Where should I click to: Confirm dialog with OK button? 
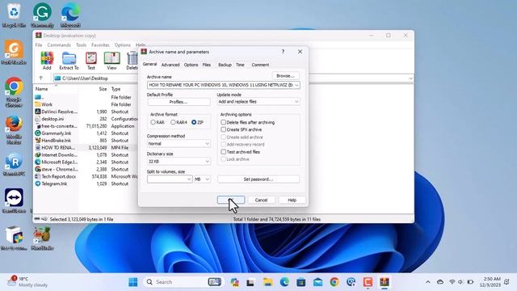231,200
